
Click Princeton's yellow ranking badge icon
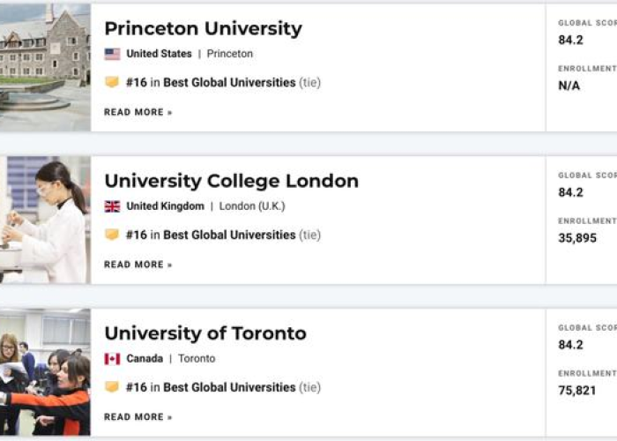click(x=112, y=82)
